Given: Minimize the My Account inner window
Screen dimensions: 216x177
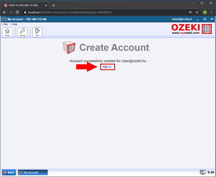Looking at the screenshot, I should tap(198, 19).
